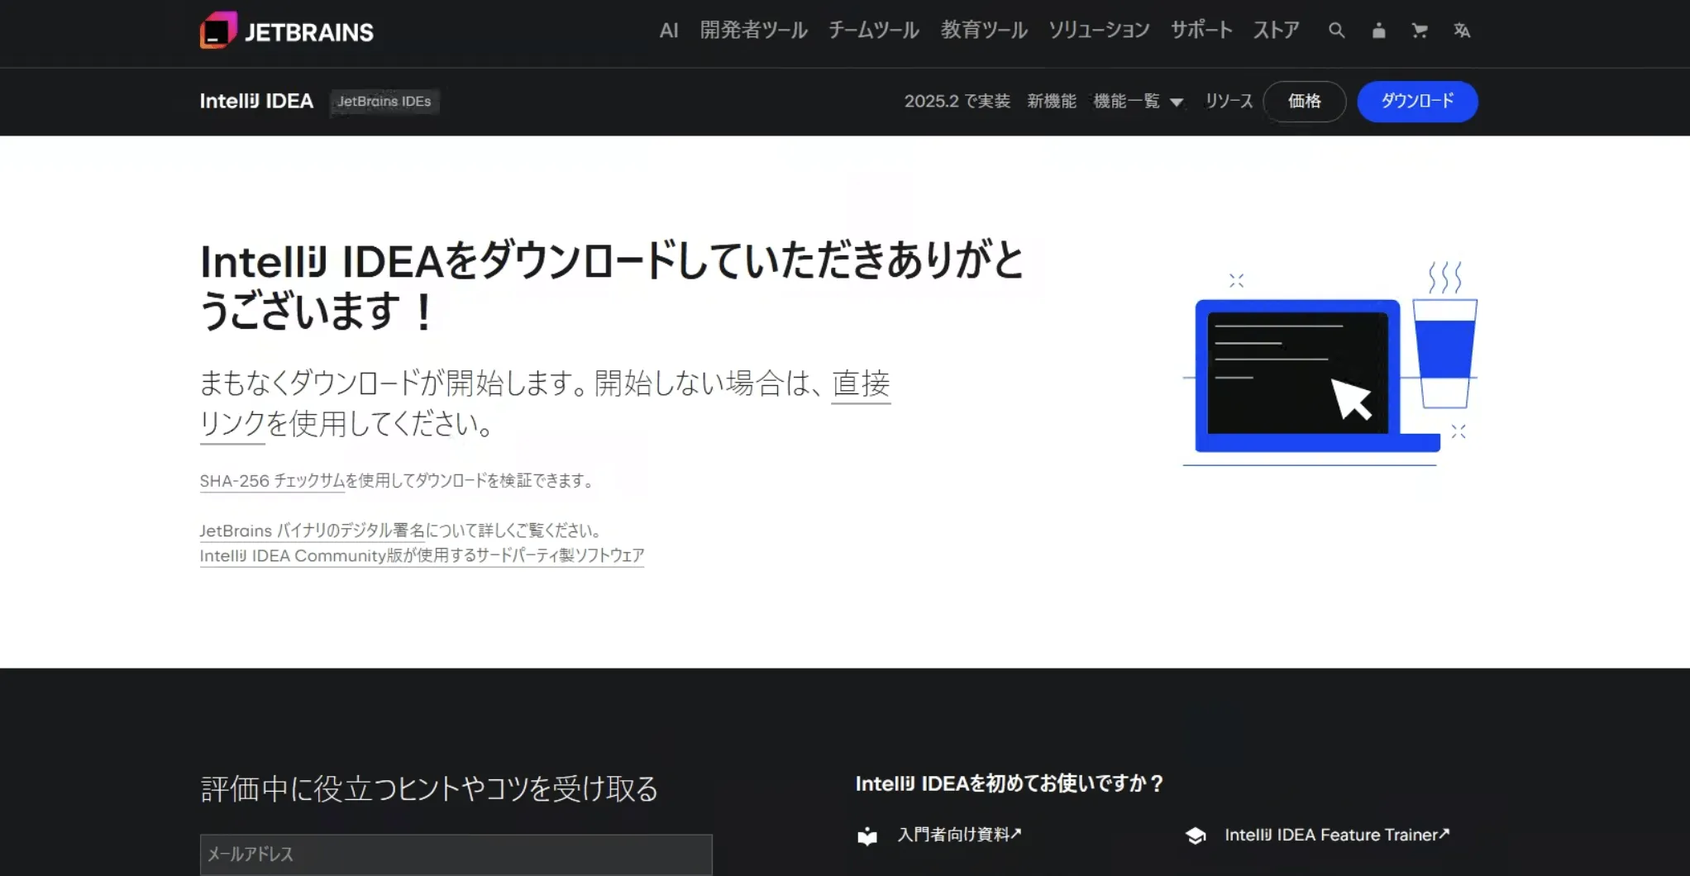The height and width of the screenshot is (876, 1690).
Task: Click the IntelliJ IDEA product title
Action: click(x=256, y=101)
